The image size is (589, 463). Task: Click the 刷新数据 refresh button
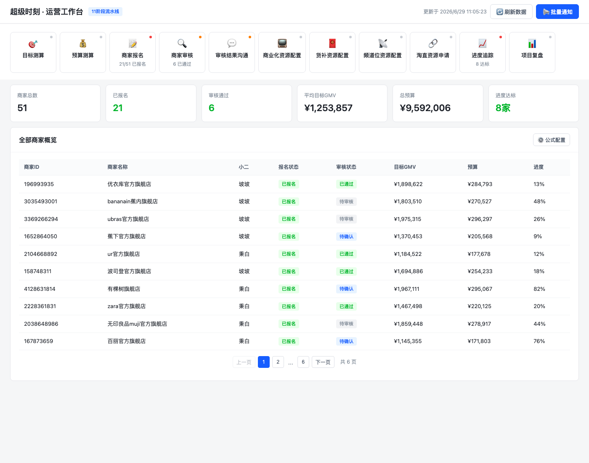coord(511,12)
